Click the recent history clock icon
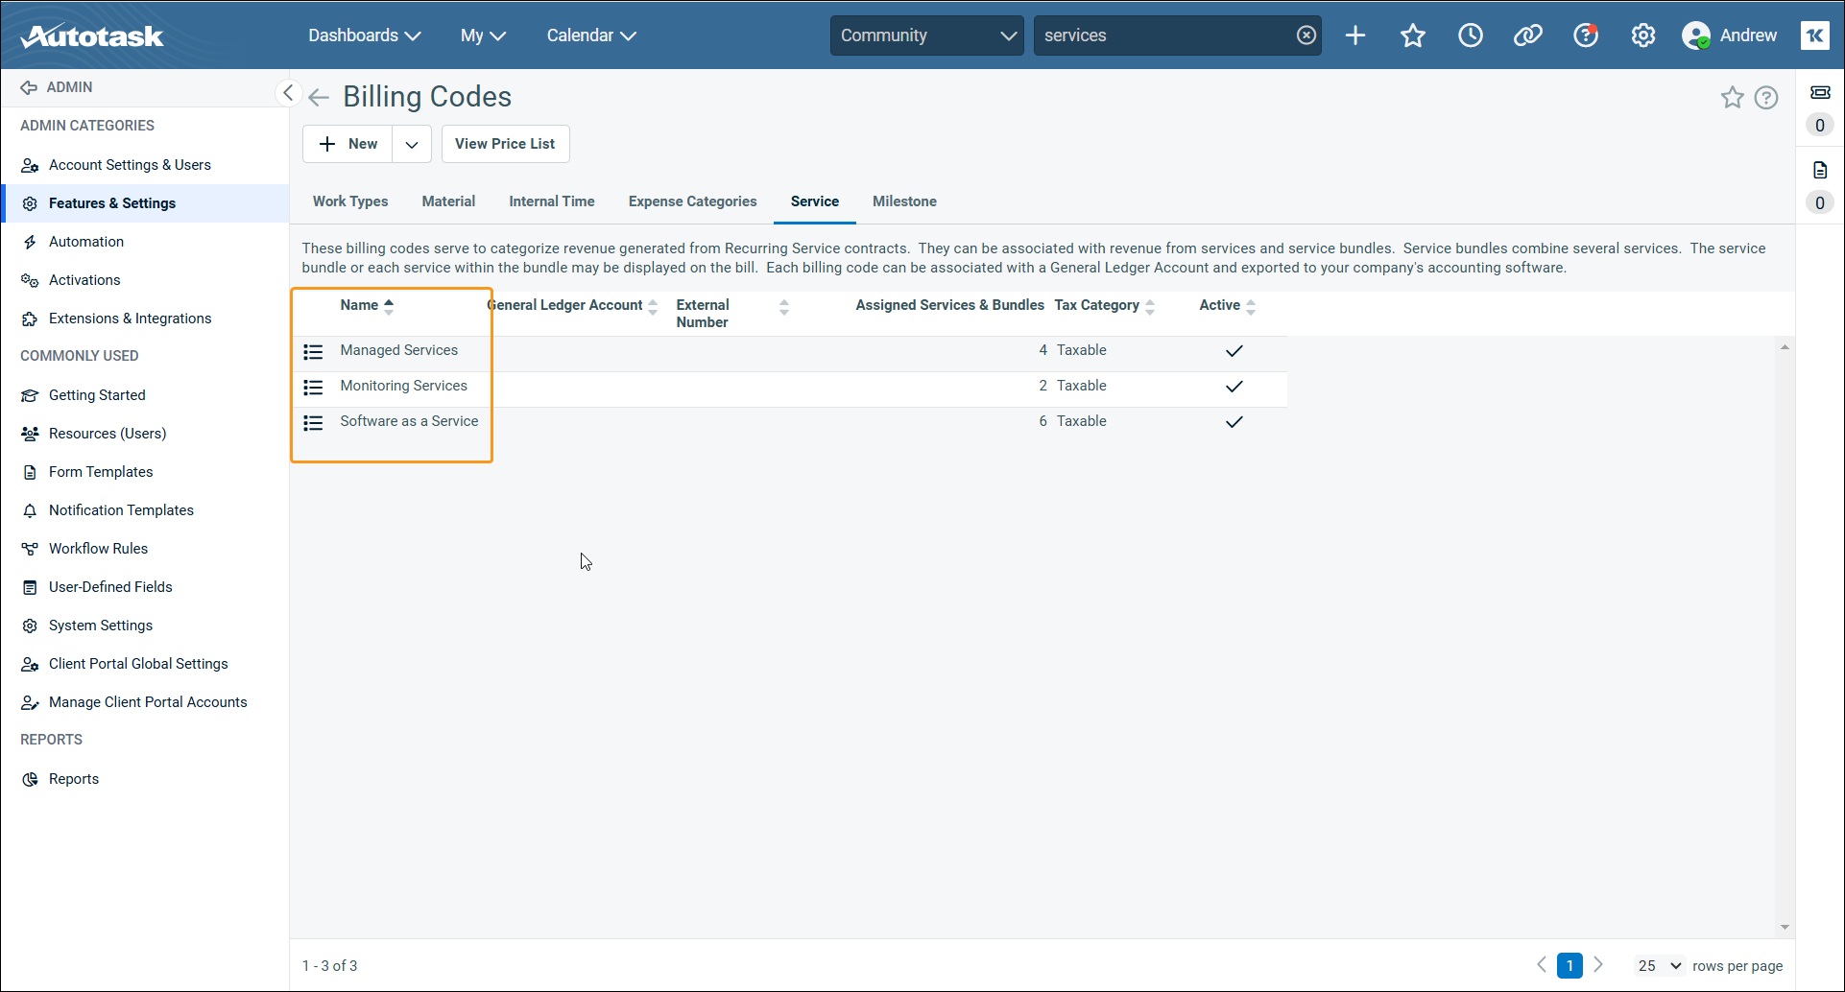The width and height of the screenshot is (1845, 992). [x=1470, y=35]
